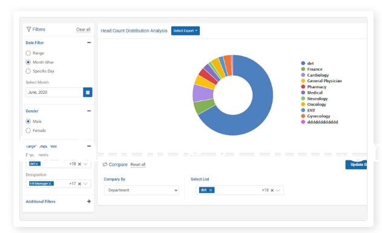Image resolution: width=382 pixels, height=233 pixels.
Task: Click the Pharmacy legend entry
Action: point(314,87)
